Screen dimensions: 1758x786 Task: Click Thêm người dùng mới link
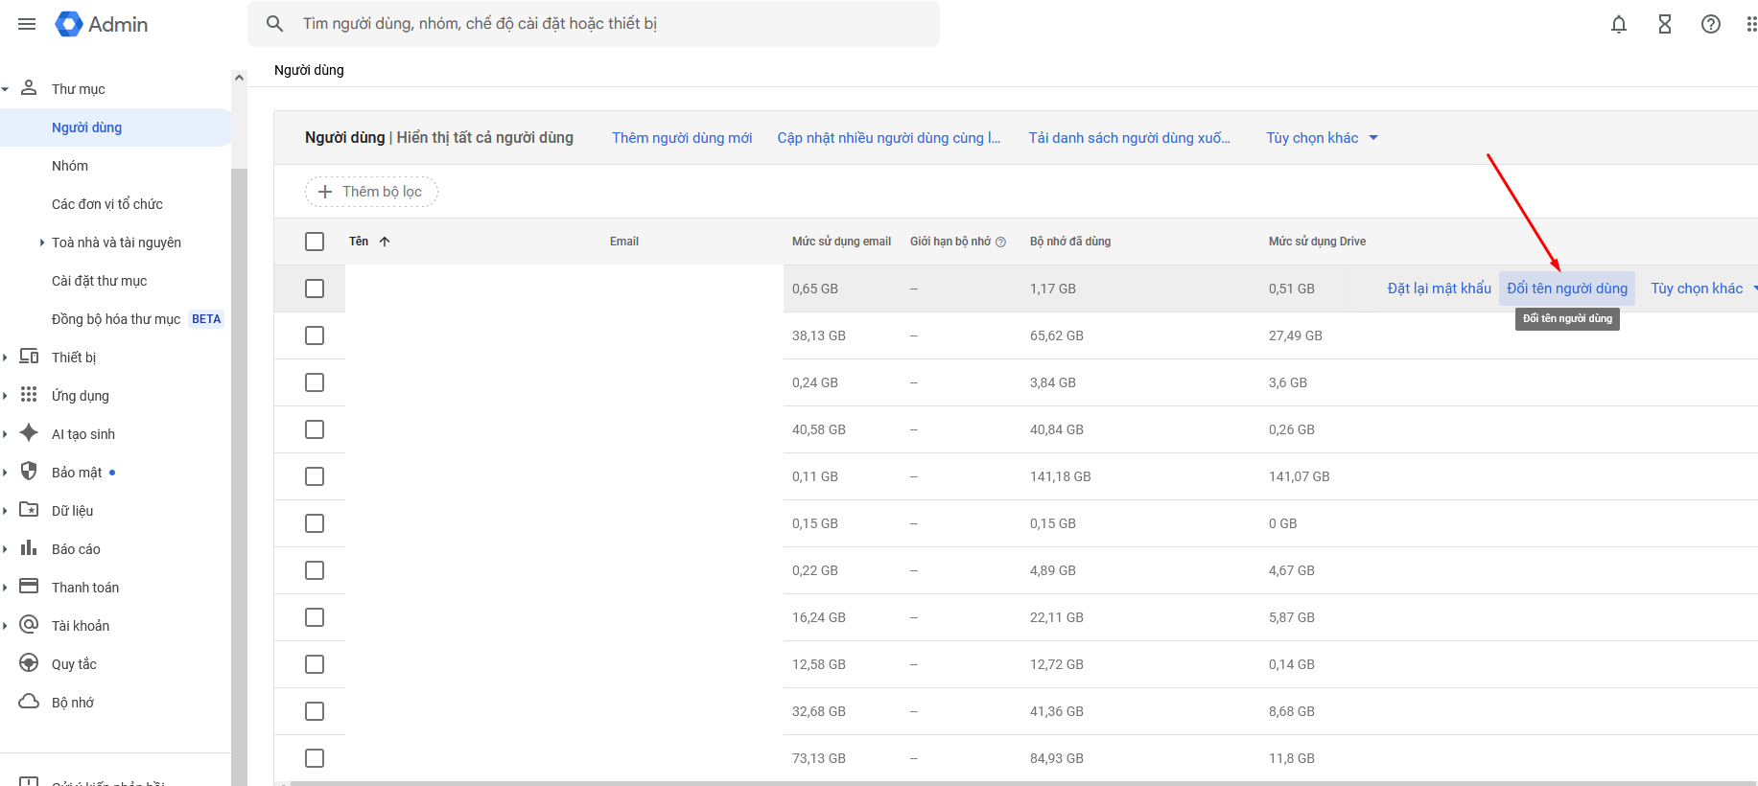click(x=682, y=138)
